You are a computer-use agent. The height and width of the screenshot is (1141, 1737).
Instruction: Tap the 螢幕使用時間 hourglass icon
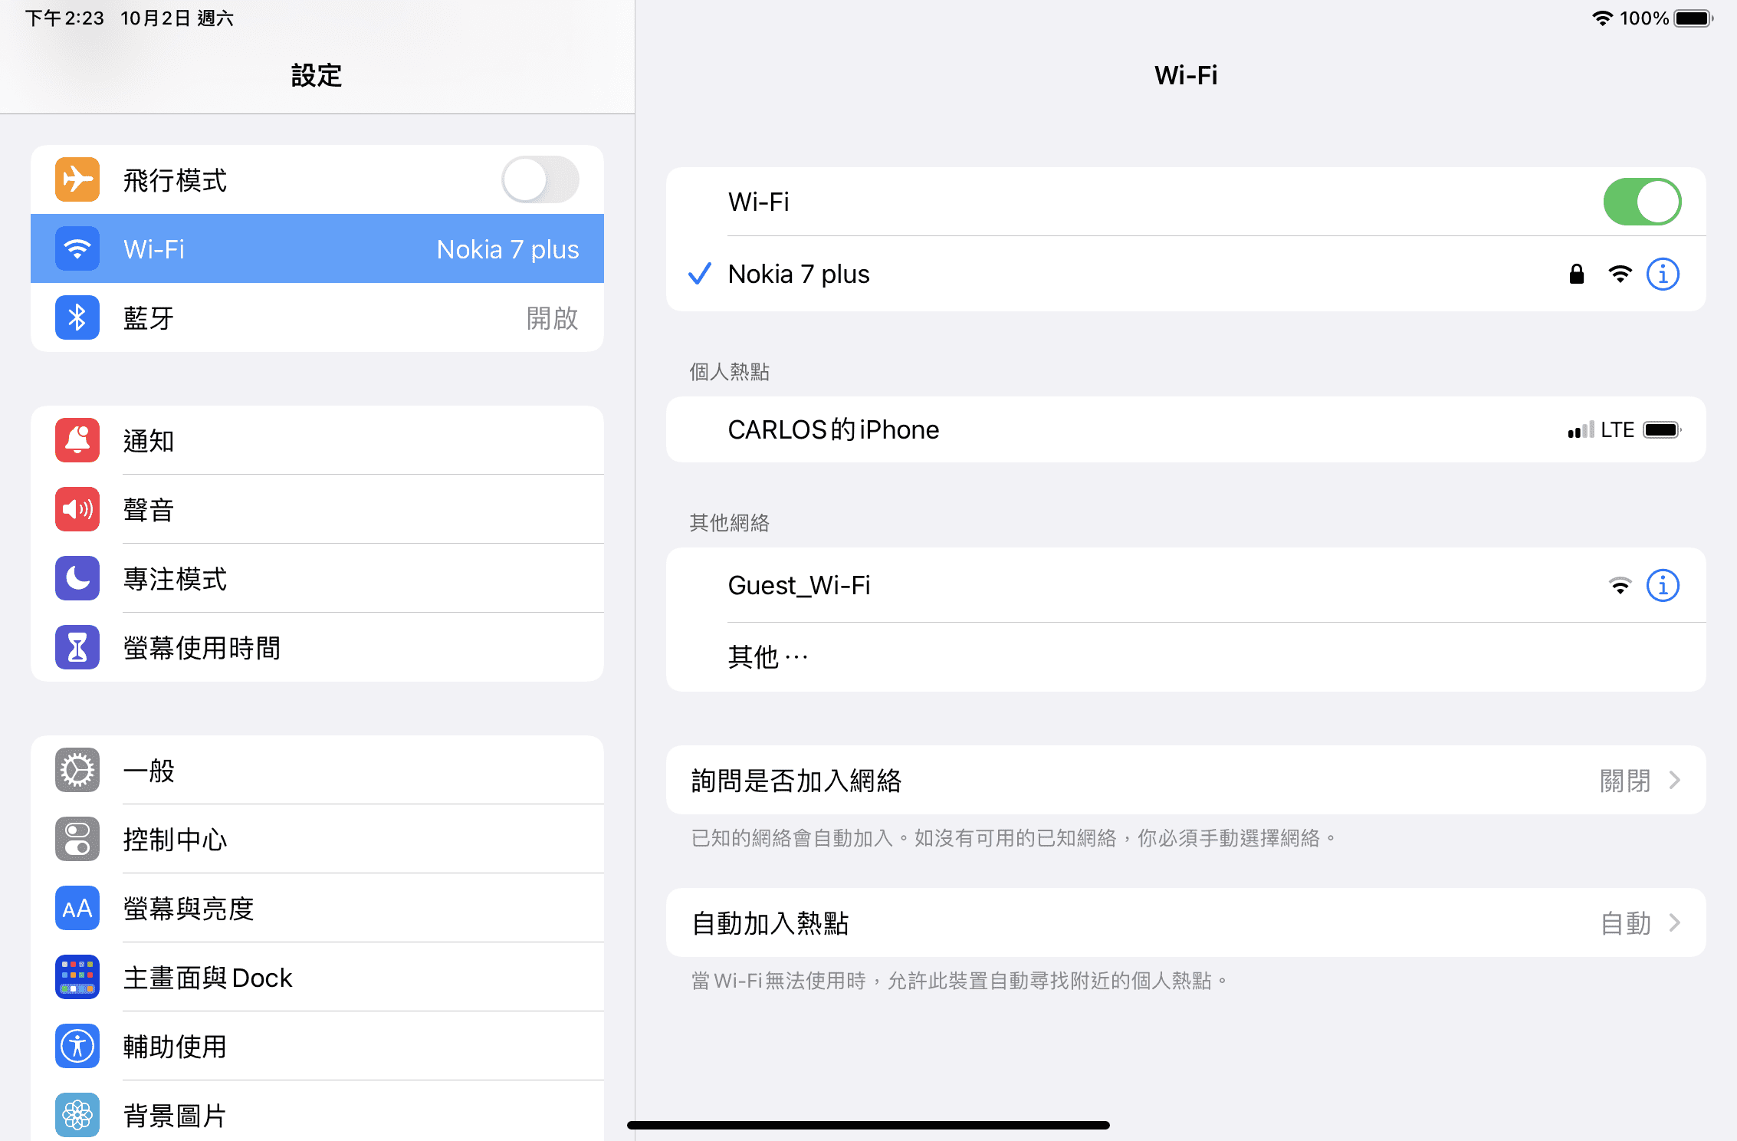(x=77, y=647)
